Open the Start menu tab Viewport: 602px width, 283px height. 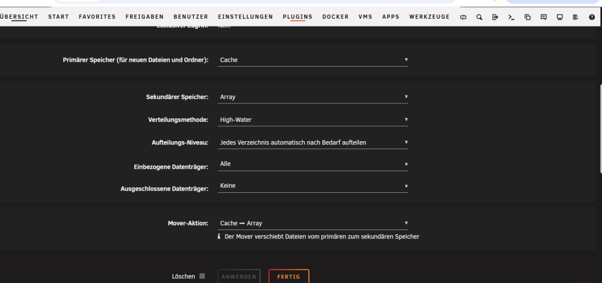[58, 17]
